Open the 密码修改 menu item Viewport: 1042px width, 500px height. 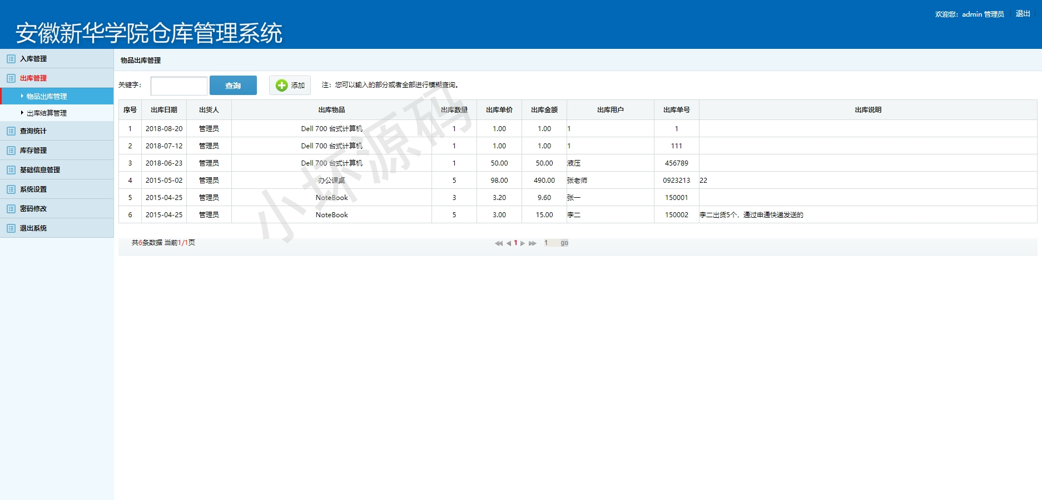57,209
